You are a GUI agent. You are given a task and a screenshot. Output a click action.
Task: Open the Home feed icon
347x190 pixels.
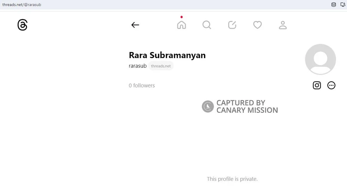181,25
